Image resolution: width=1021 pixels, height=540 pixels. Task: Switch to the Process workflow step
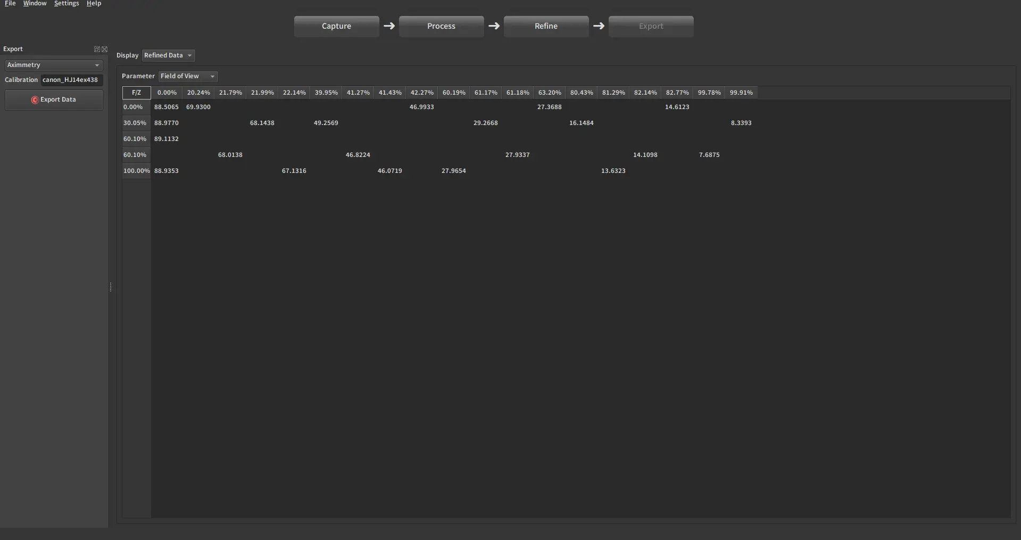point(441,26)
